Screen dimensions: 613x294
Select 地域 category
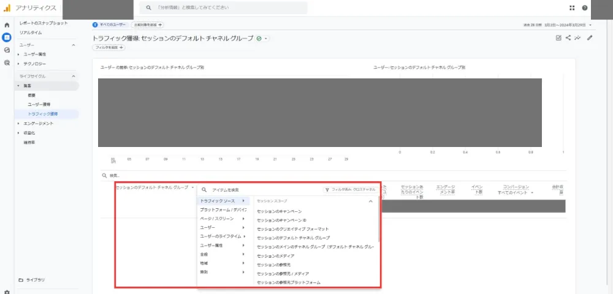pos(223,263)
